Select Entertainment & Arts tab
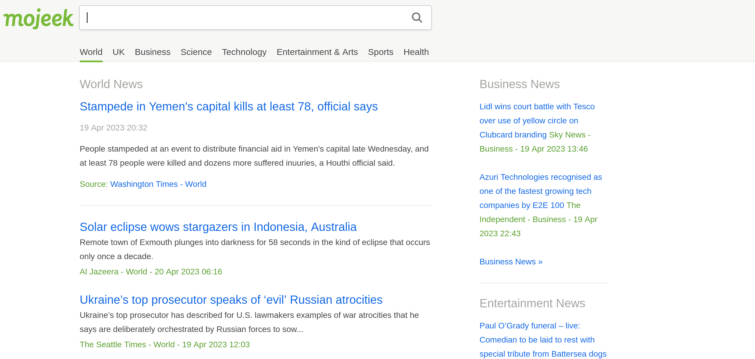 pyautogui.click(x=317, y=52)
